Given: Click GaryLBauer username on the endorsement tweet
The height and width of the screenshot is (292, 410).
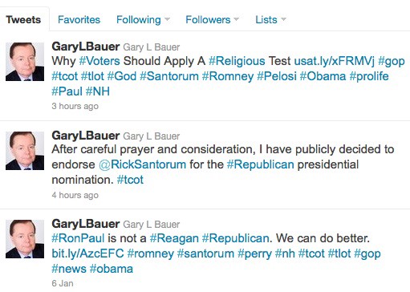Looking at the screenshot, I should pyautogui.click(x=86, y=136).
